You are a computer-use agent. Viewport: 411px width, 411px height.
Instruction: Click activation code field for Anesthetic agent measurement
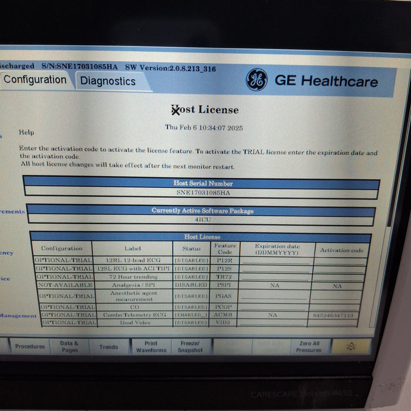click(335, 296)
